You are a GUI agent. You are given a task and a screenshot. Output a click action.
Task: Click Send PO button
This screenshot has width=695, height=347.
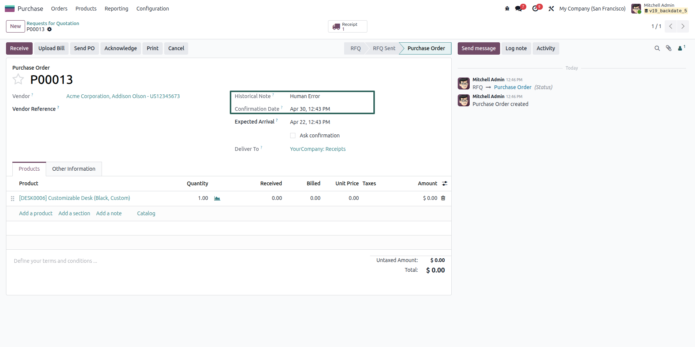84,48
